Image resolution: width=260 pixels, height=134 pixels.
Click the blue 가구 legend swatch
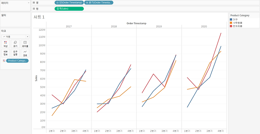click(x=231, y=19)
